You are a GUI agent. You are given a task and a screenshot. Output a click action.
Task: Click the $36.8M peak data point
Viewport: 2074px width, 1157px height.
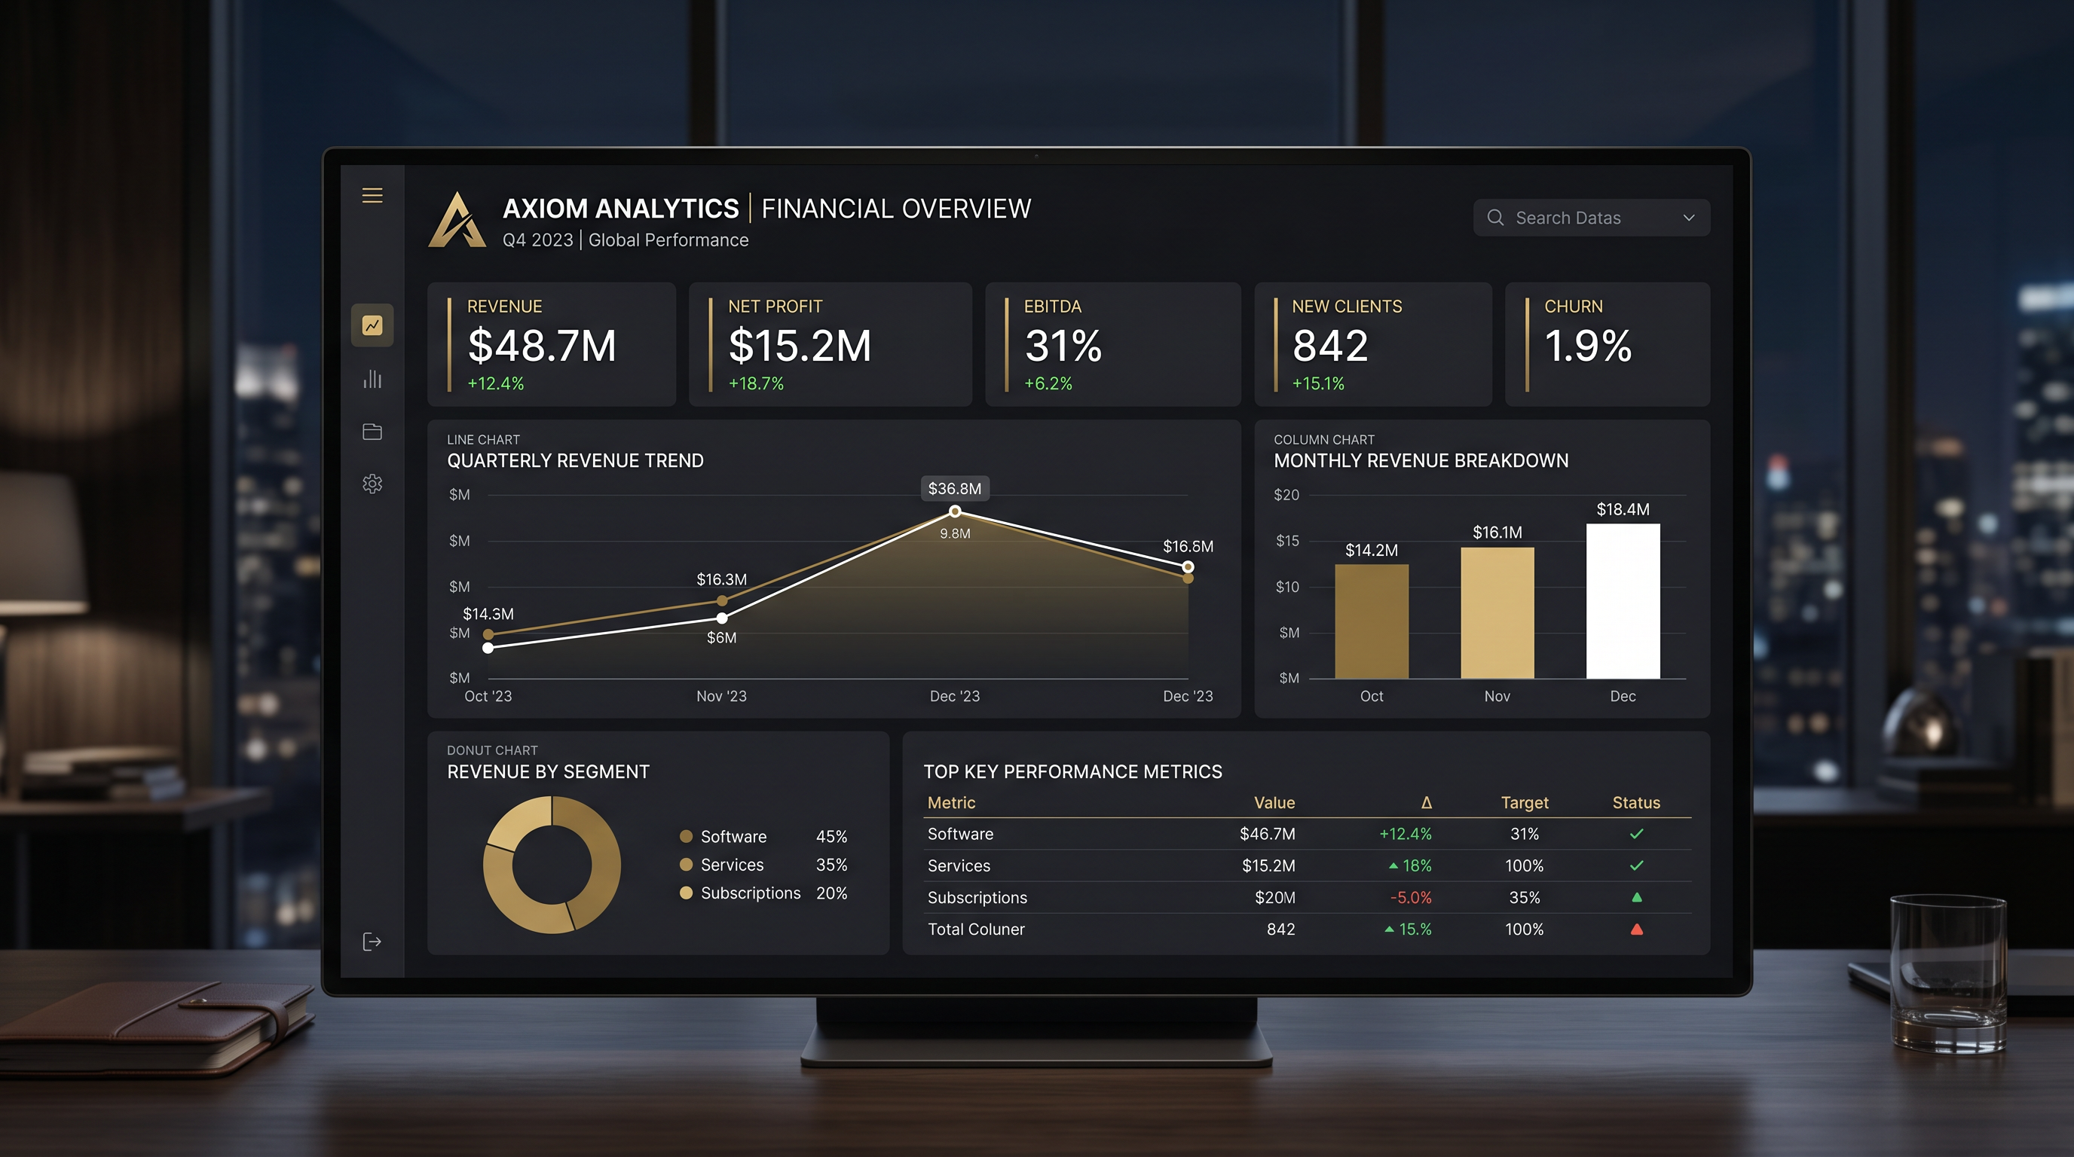click(955, 511)
